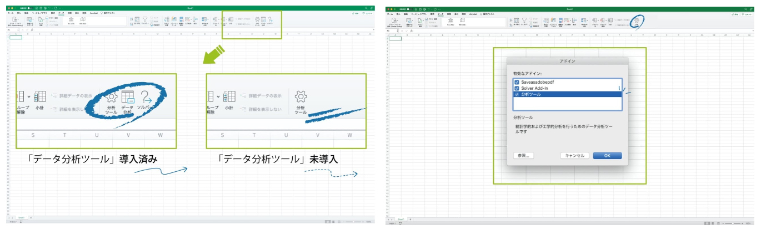Click the 共有 share button in left screenshot
Viewport: 766px width, 235px height.
356,13
